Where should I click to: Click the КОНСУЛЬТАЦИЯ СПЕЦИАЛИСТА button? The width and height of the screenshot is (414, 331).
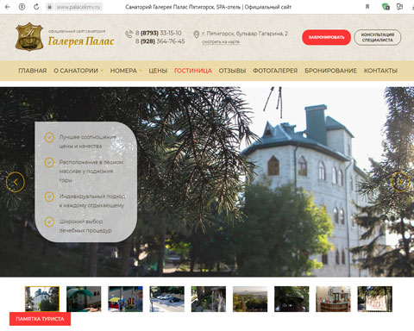point(378,37)
